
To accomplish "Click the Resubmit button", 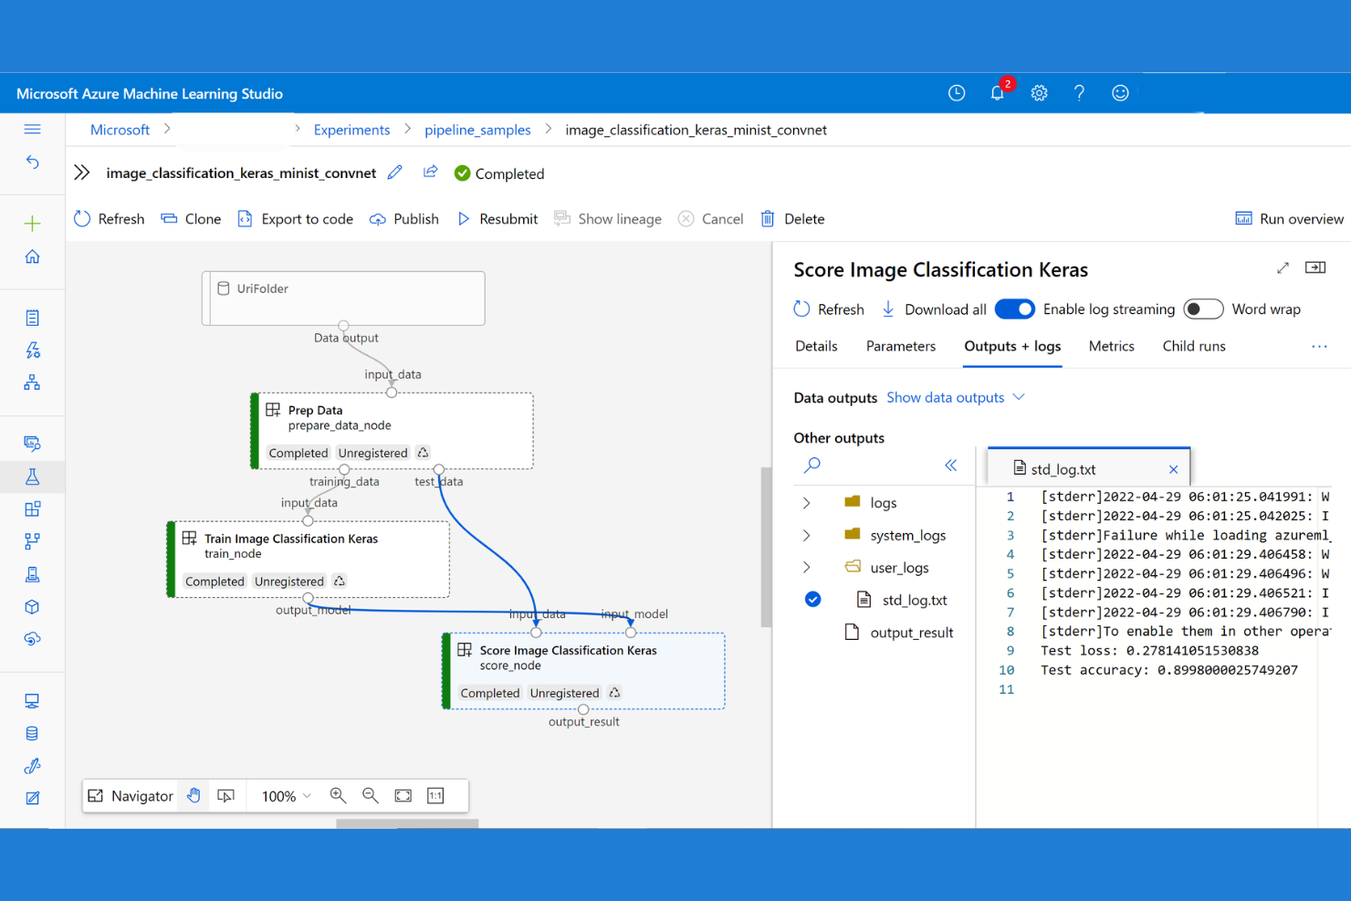I will coord(497,219).
